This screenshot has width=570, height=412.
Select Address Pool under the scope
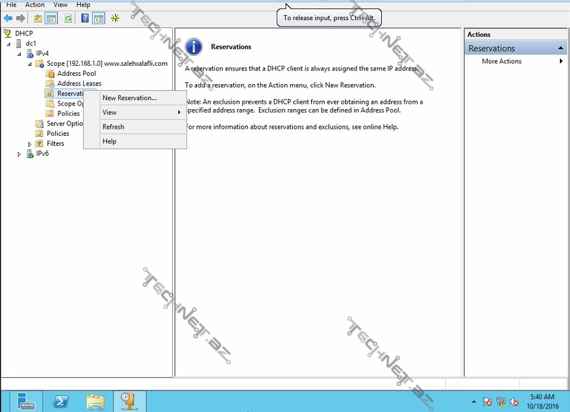click(77, 74)
